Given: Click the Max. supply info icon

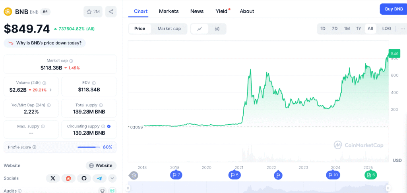Looking at the screenshot, I should pos(43,127).
